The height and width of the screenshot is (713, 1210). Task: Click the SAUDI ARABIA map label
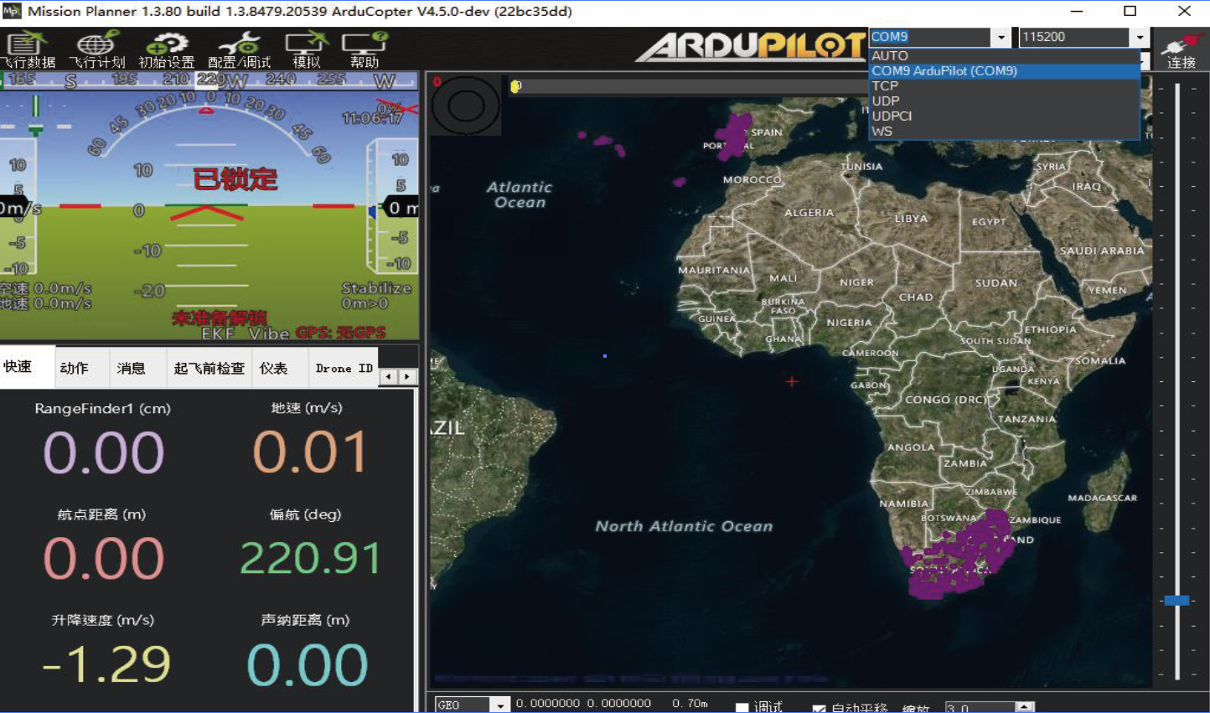(x=1102, y=251)
